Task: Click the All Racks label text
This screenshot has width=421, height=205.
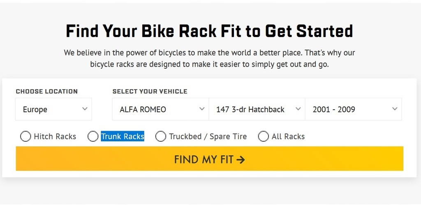Action: point(288,136)
